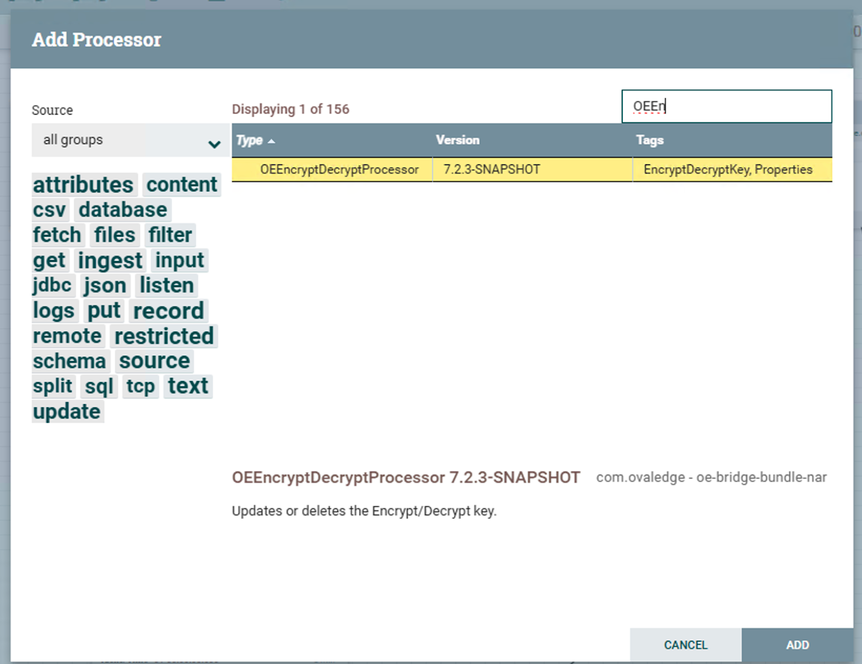Screen dimensions: 862x664
Task: Select the json tag
Action: pyautogui.click(x=105, y=286)
